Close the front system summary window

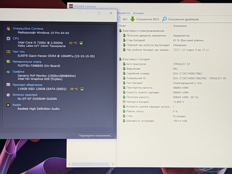coord(111,13)
